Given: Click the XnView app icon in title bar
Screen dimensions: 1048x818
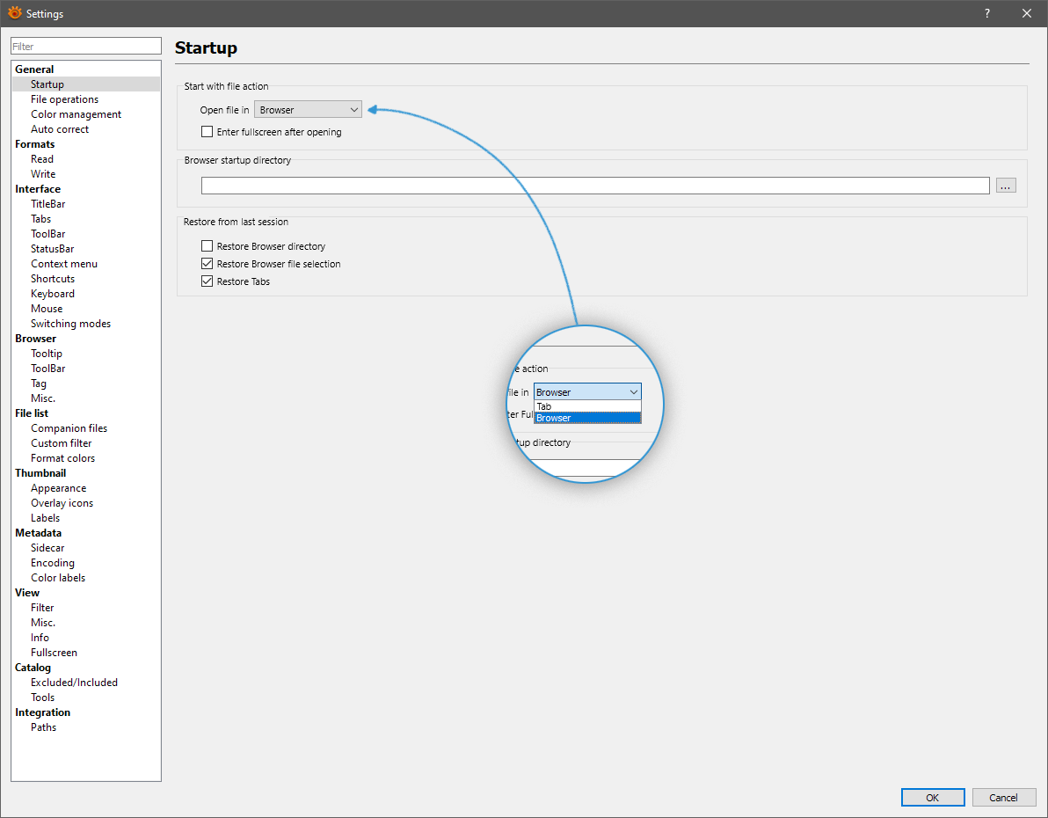Looking at the screenshot, I should point(14,13).
